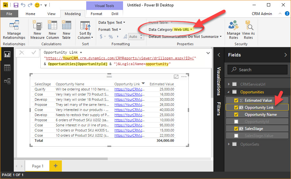Viewport: 291px width, 179px height.
Task: Click the CRM Admin account name
Action: pos(262,14)
